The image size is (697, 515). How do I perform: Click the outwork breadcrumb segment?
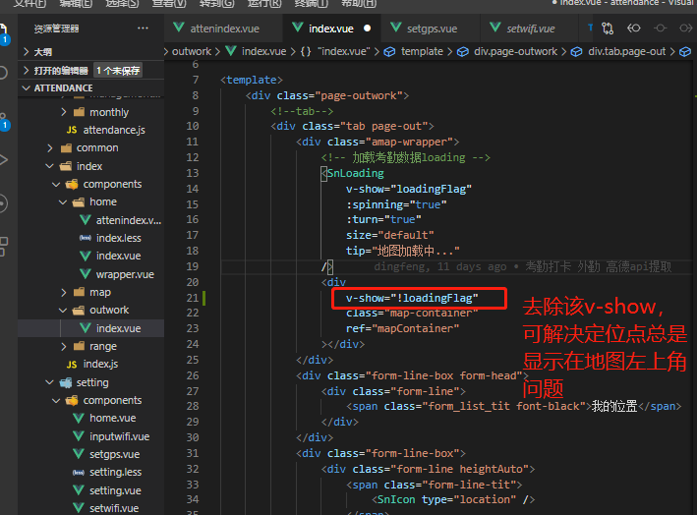192,51
